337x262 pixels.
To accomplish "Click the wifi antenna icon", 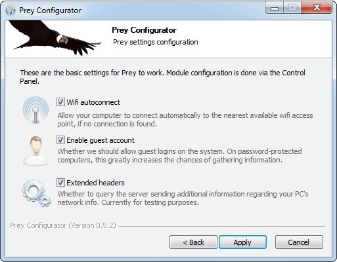I will (x=35, y=110).
